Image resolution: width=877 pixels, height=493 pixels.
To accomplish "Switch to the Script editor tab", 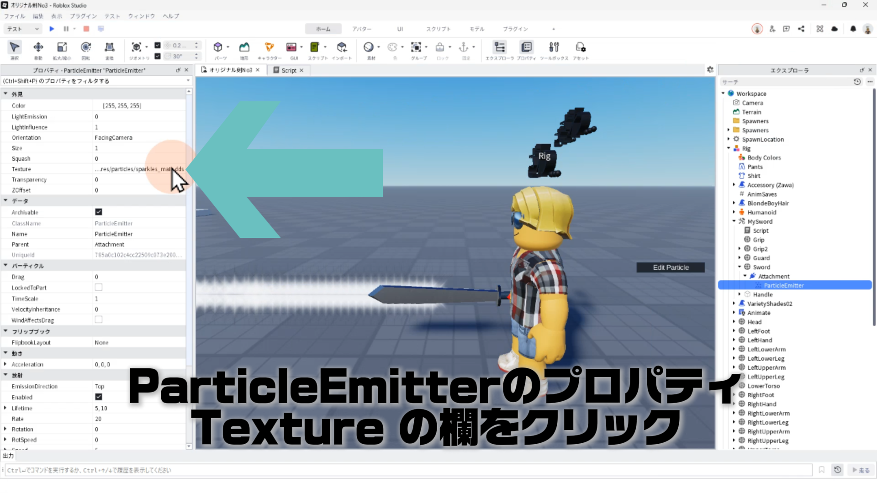I will (288, 70).
